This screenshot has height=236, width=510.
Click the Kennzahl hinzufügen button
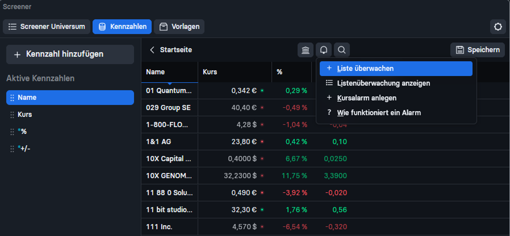tap(70, 54)
